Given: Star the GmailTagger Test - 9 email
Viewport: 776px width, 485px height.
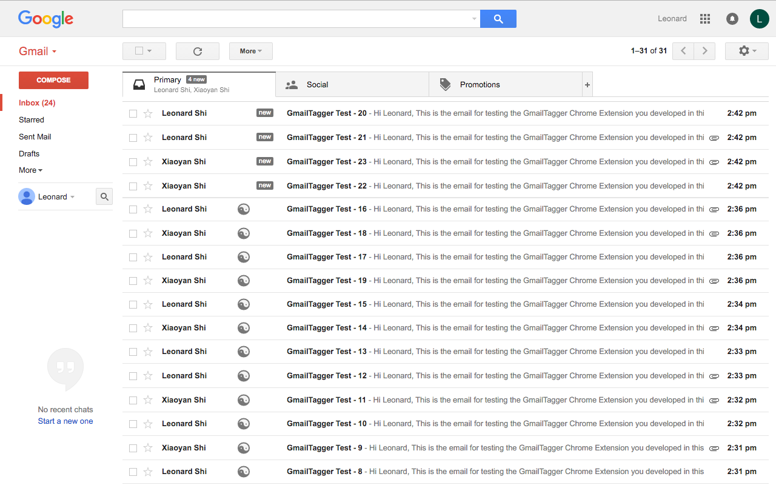Looking at the screenshot, I should (148, 448).
